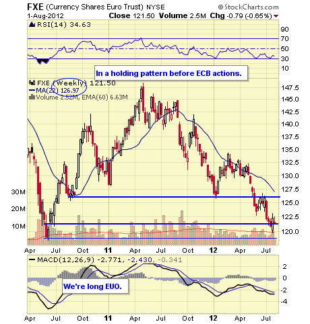Click the '11' year label on price chart axis
Viewport: 310px width, 324px height.
coord(108,250)
